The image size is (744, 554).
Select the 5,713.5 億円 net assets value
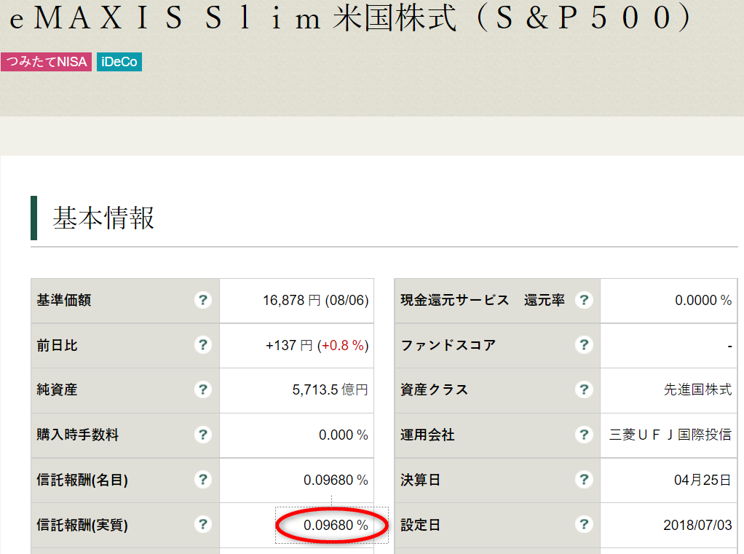click(331, 390)
